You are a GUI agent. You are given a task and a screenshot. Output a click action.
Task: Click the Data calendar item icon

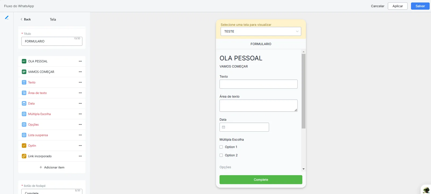click(24, 103)
